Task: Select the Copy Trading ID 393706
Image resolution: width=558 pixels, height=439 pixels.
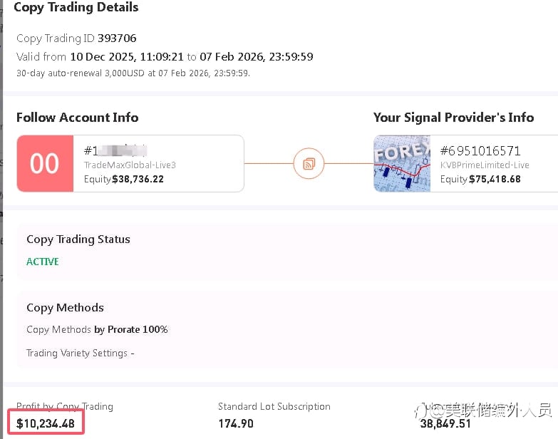Action: point(117,38)
